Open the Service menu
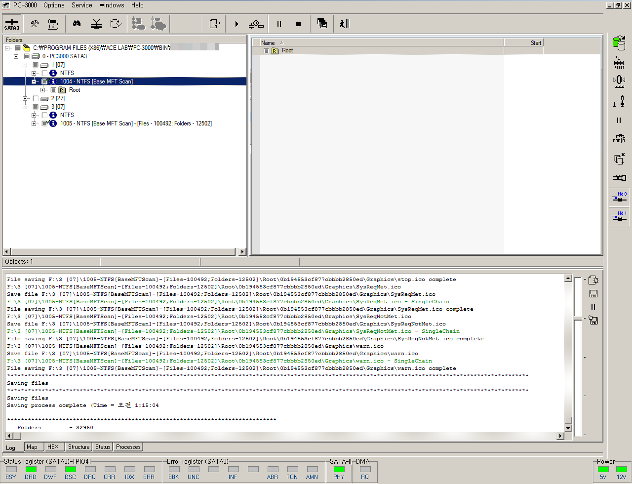 click(82, 5)
